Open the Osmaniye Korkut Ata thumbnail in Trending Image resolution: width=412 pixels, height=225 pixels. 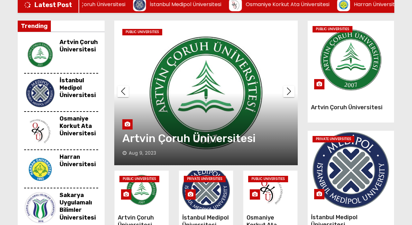[40, 131]
